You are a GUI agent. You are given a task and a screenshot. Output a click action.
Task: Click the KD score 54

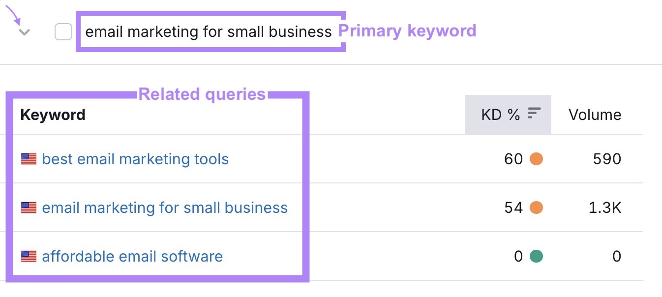point(513,208)
